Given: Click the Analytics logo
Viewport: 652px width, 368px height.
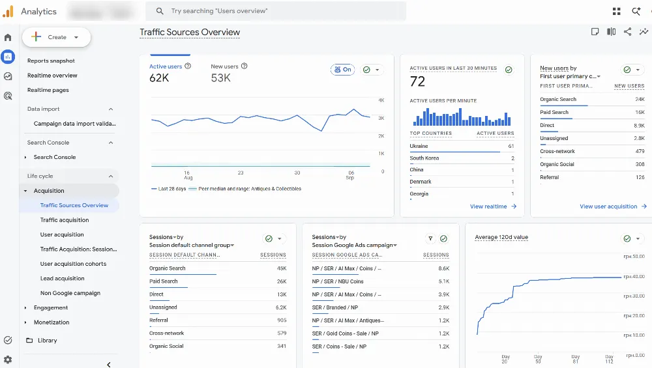Looking at the screenshot, I should click(x=8, y=11).
